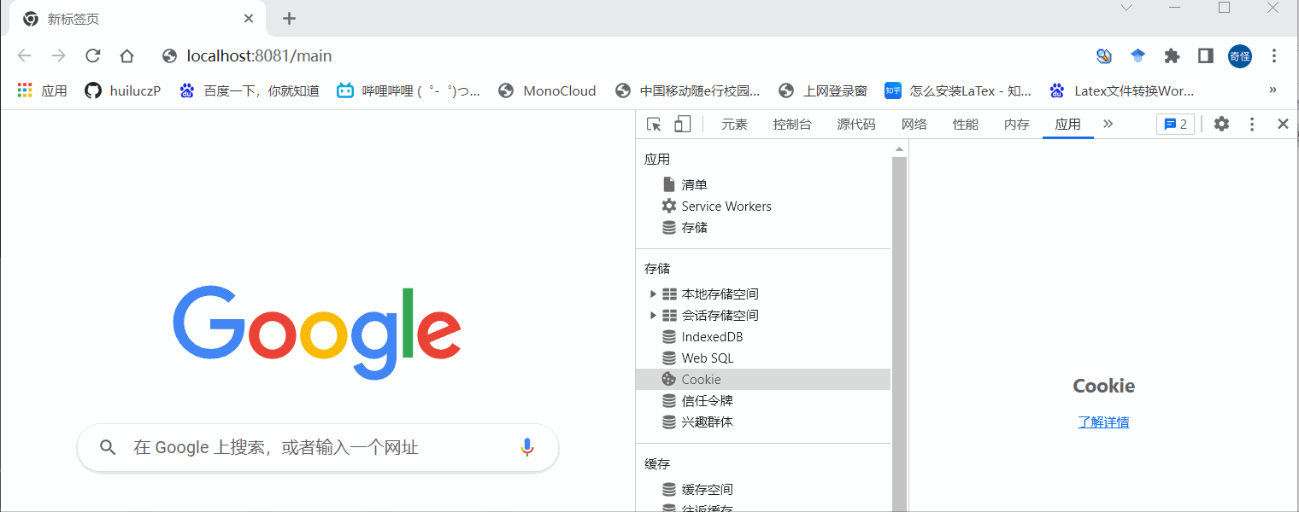Switch to the 网络 tab

point(914,124)
